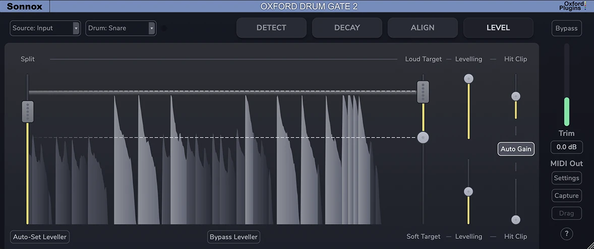Click the upper Loud Hit Clip slider knob
Screen dimensions: 594x249
coord(515,96)
